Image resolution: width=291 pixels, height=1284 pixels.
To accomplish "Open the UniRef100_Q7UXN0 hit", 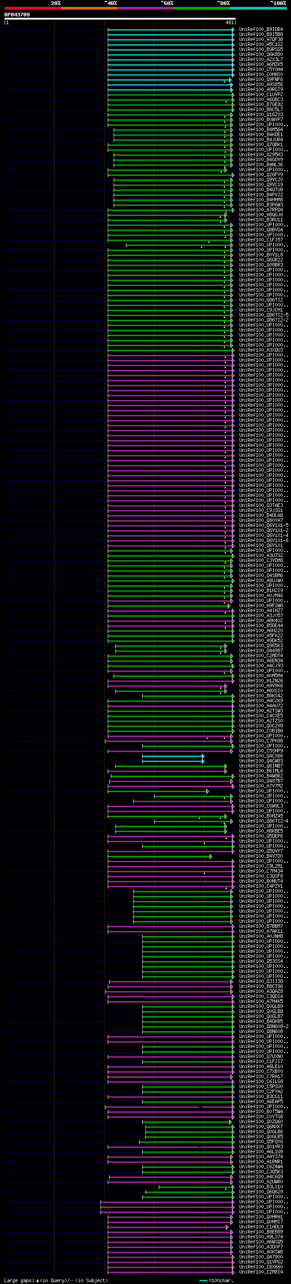I will pyautogui.click(x=261, y=1057).
